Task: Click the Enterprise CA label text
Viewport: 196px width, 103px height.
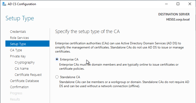Action: (69, 59)
